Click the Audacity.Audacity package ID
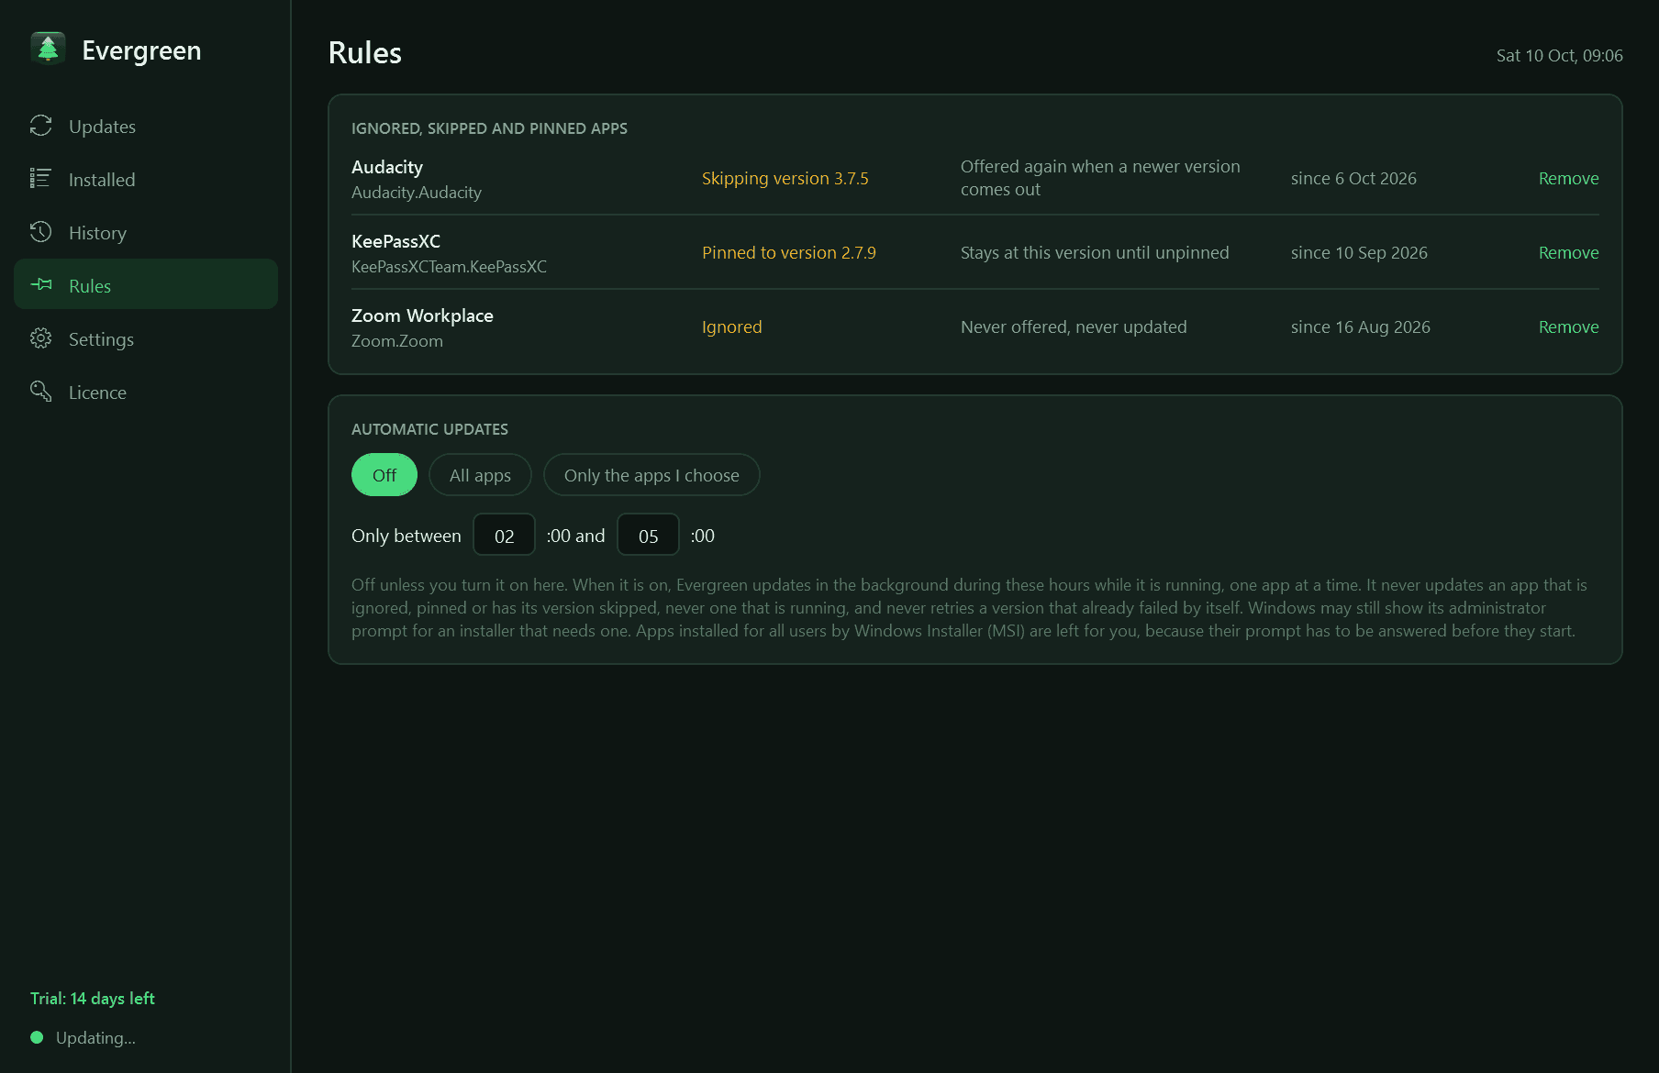Viewport: 1659px width, 1073px height. click(417, 192)
